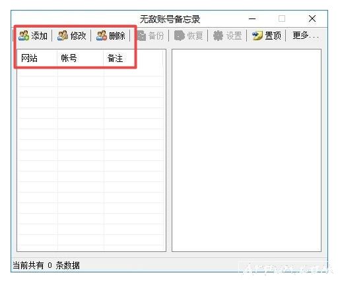This screenshot has width=338, height=281.
Task: Click the 修改 edit-account icon
Action: pos(63,36)
